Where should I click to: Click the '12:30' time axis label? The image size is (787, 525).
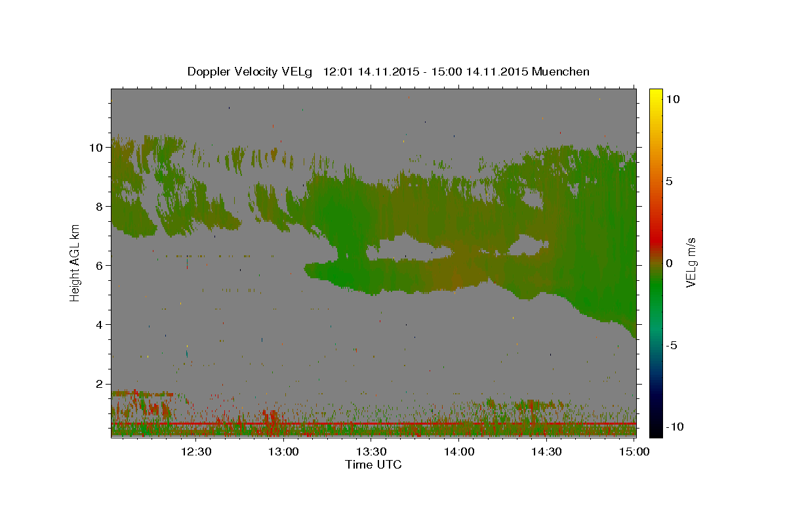pos(196,451)
